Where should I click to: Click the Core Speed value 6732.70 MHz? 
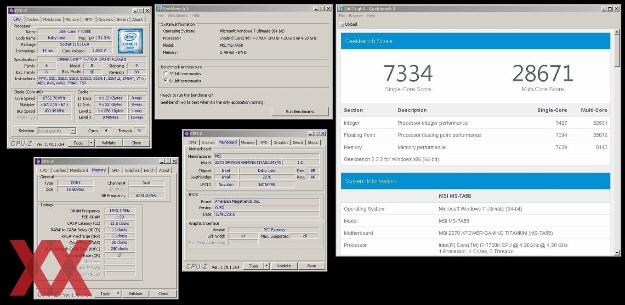(53, 98)
